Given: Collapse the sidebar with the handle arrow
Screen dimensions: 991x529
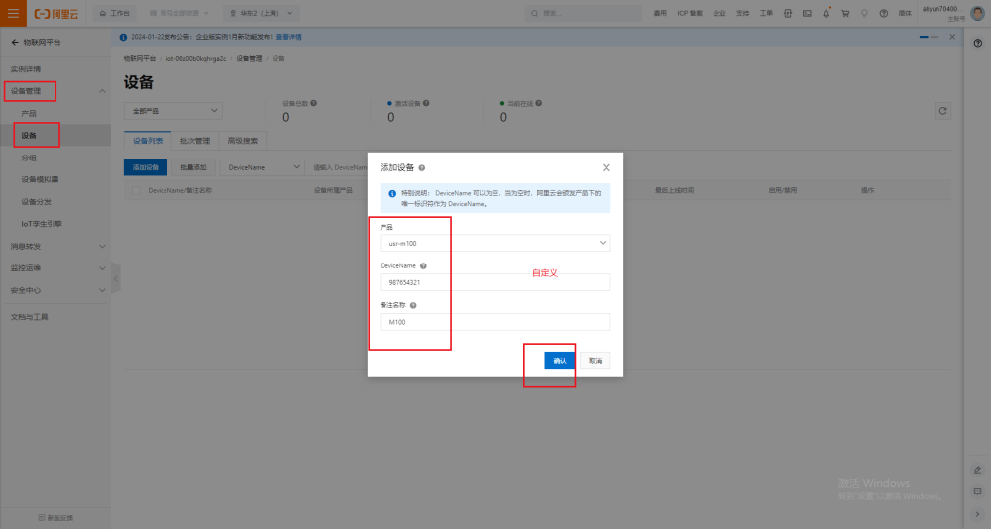Looking at the screenshot, I should 116,278.
